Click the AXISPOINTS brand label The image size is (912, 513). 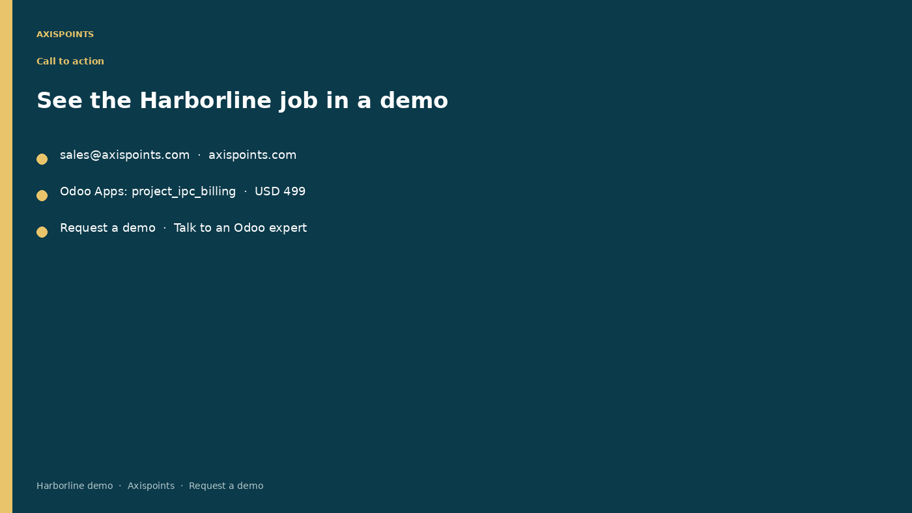65,35
